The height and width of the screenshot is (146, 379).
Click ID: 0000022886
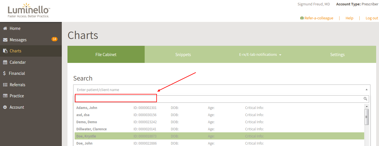145,143
